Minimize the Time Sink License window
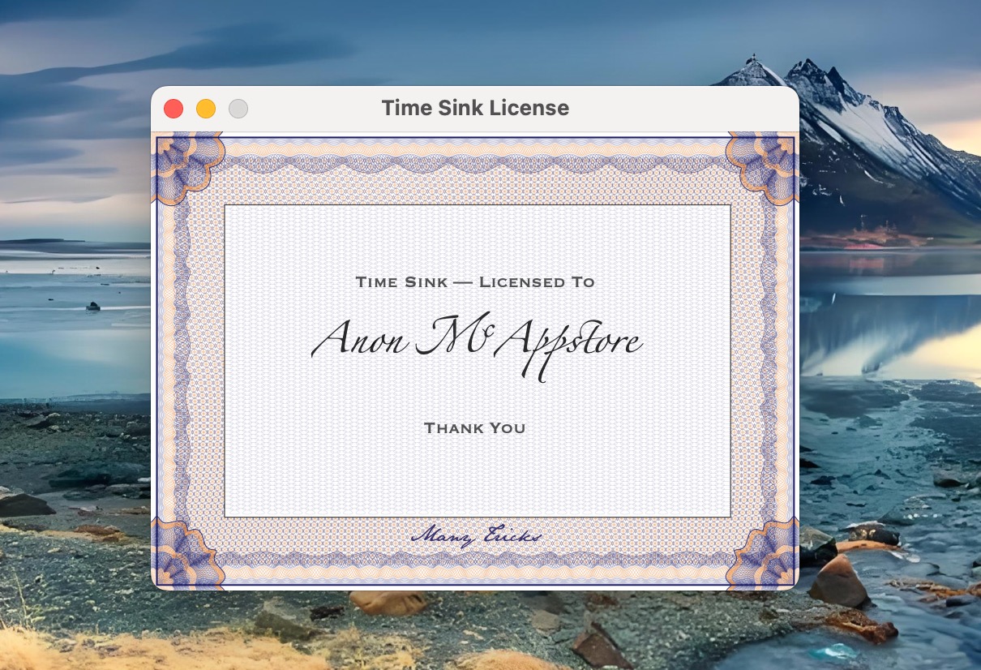The width and height of the screenshot is (981, 670). tap(206, 109)
